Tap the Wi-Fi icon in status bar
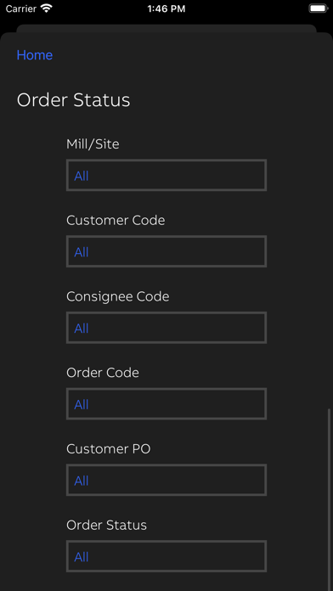 (47, 8)
